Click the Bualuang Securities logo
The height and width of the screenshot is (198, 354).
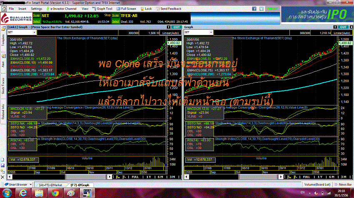click(x=16, y=18)
